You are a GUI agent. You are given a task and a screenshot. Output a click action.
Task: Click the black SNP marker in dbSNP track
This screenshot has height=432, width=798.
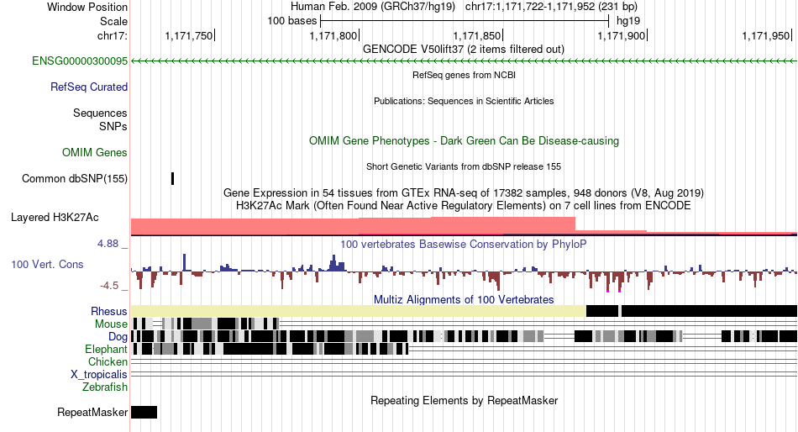tap(172, 179)
